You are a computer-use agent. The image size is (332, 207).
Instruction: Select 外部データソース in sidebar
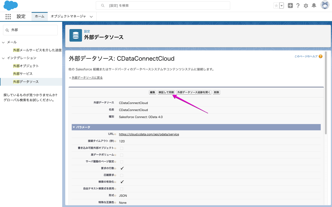[x=31, y=82]
